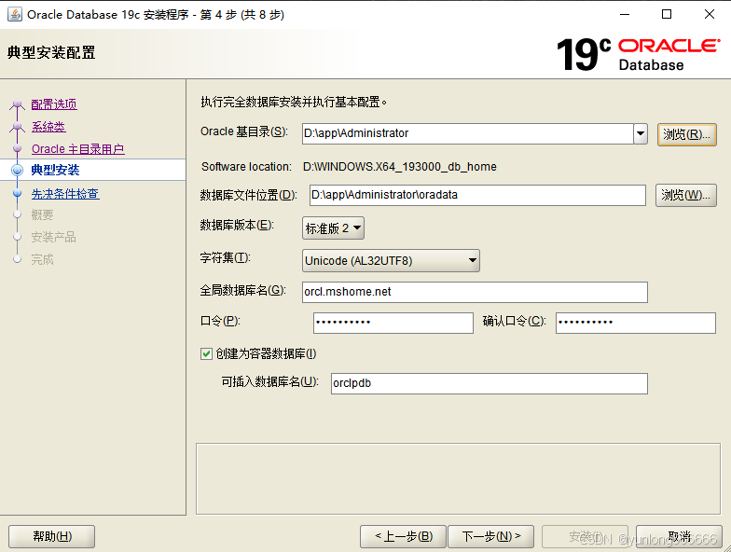
Task: Click the Oracle 主目录用户 step dot marker
Action: [x=17, y=148]
